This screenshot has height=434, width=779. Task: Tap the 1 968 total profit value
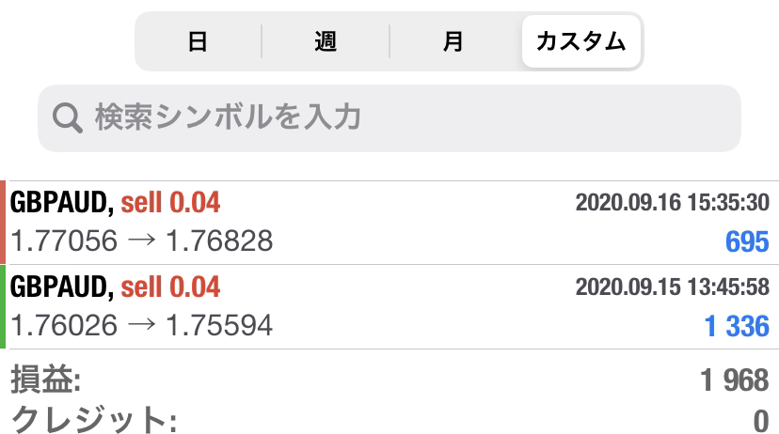[735, 380]
